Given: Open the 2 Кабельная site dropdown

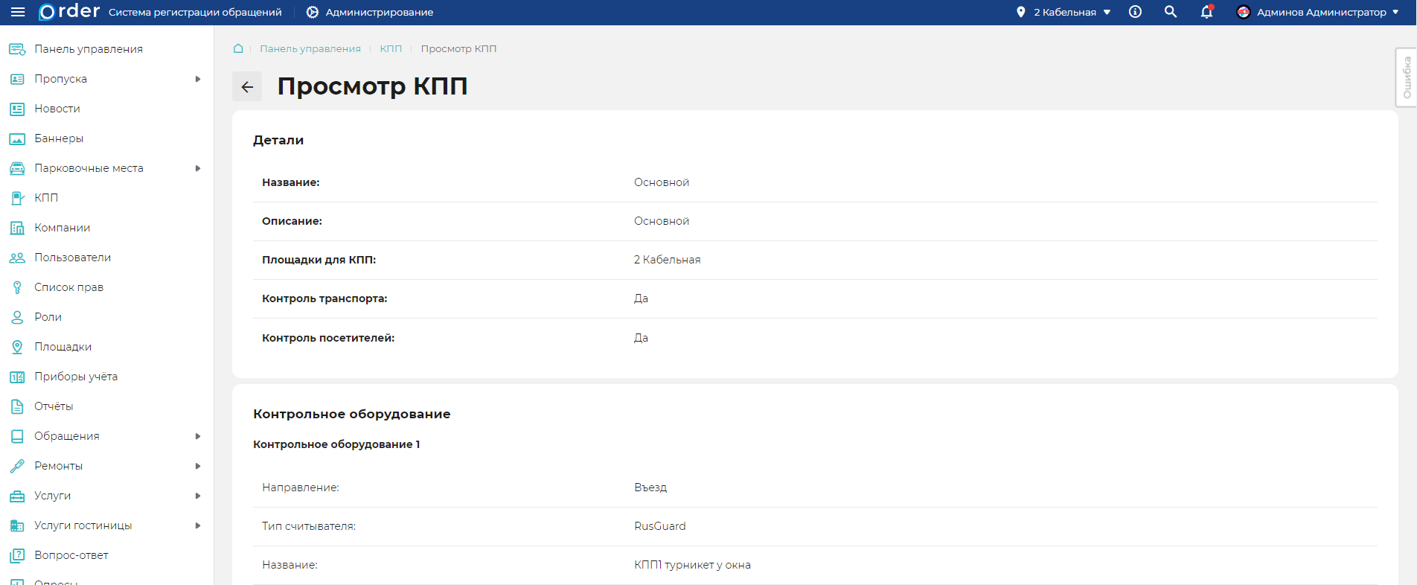Looking at the screenshot, I should click(1064, 12).
